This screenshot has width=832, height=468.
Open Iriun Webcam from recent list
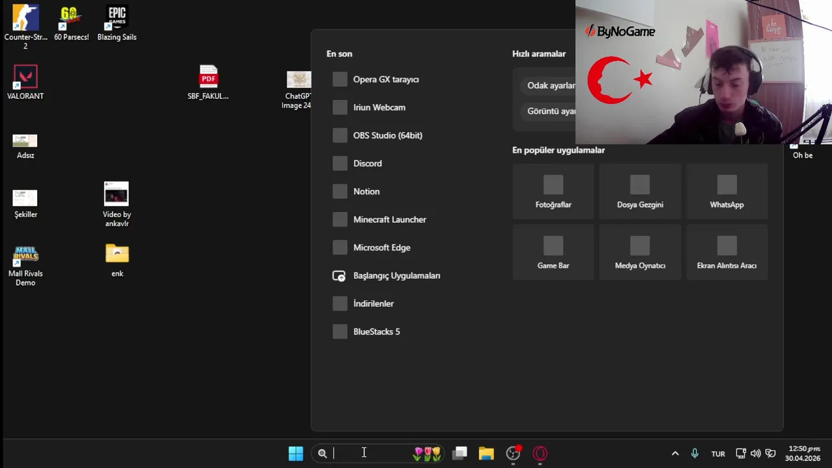pos(408,107)
